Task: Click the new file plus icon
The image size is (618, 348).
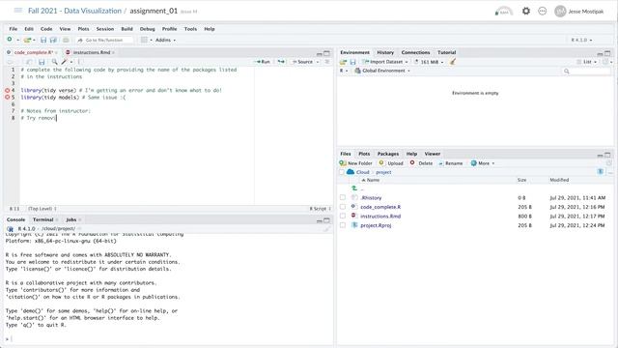Action: [x=10, y=40]
